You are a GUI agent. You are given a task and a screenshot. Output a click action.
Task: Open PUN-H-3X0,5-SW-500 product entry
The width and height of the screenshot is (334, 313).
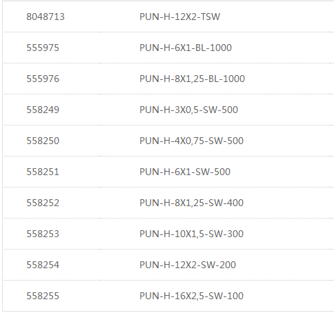tap(188, 110)
